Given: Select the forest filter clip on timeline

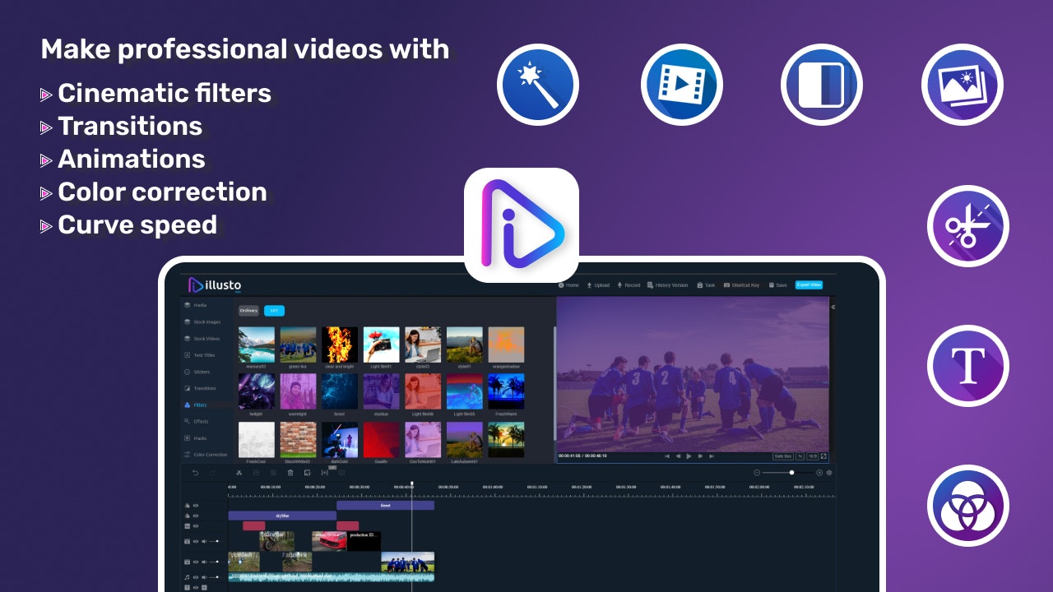Looking at the screenshot, I should pyautogui.click(x=385, y=506).
